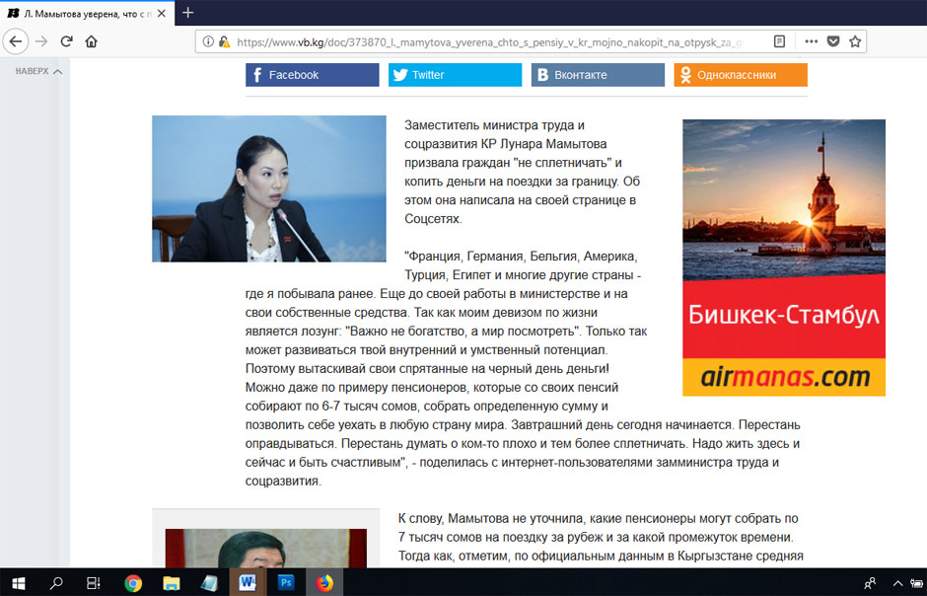Open the page actions three-dot menu

(811, 41)
